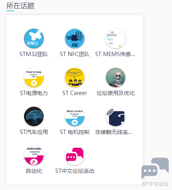Open the ST NFC团队 text link
Screen dimensions: 172x190
coord(75,54)
